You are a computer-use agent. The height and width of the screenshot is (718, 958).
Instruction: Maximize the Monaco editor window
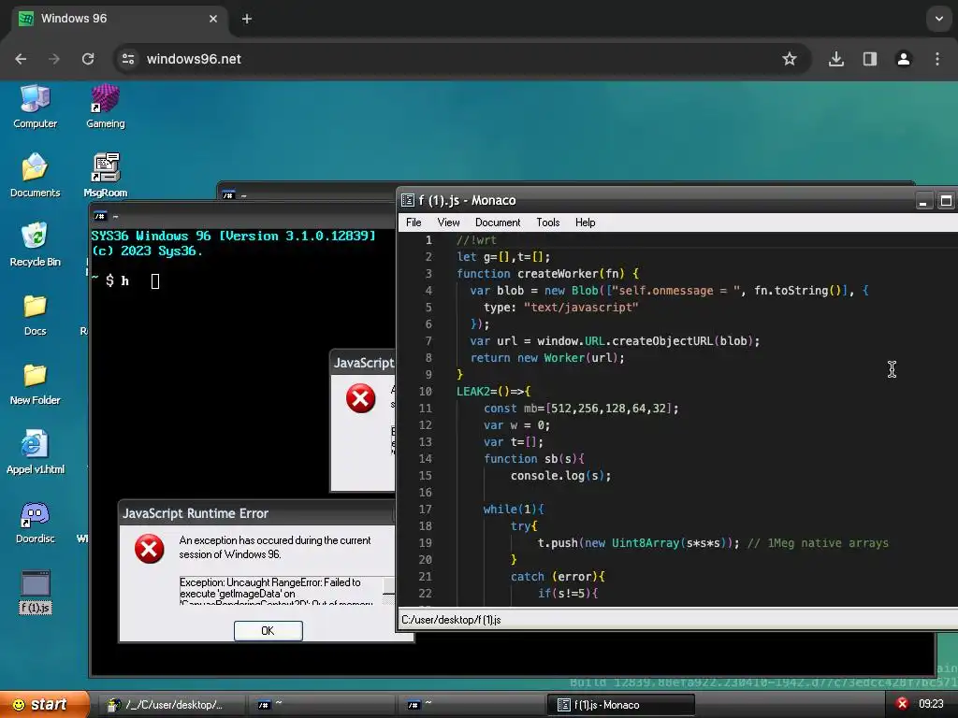tap(946, 200)
